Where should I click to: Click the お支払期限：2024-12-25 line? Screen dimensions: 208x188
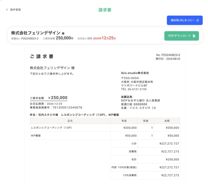tap(46, 104)
